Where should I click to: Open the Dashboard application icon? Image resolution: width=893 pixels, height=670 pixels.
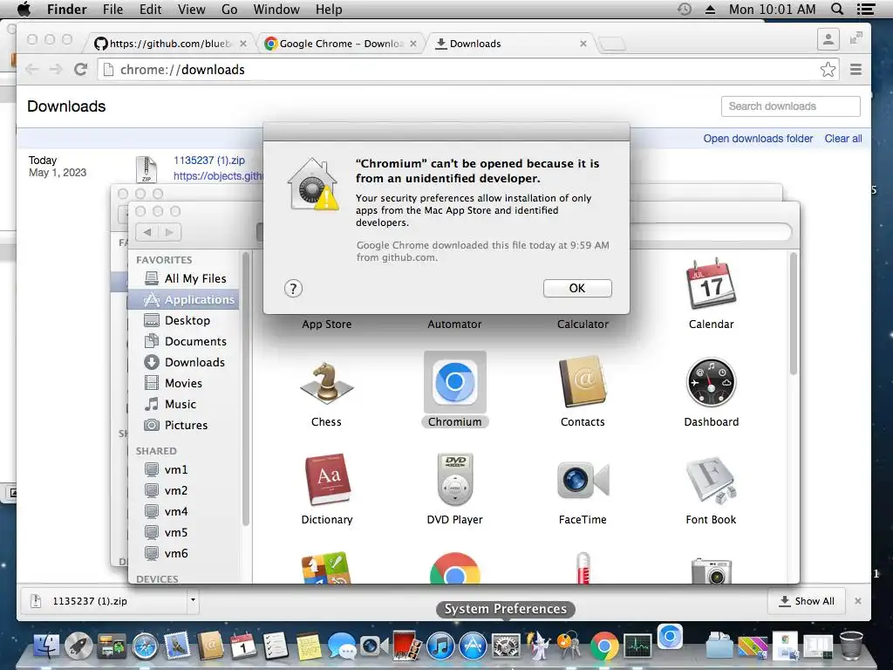[x=711, y=382]
